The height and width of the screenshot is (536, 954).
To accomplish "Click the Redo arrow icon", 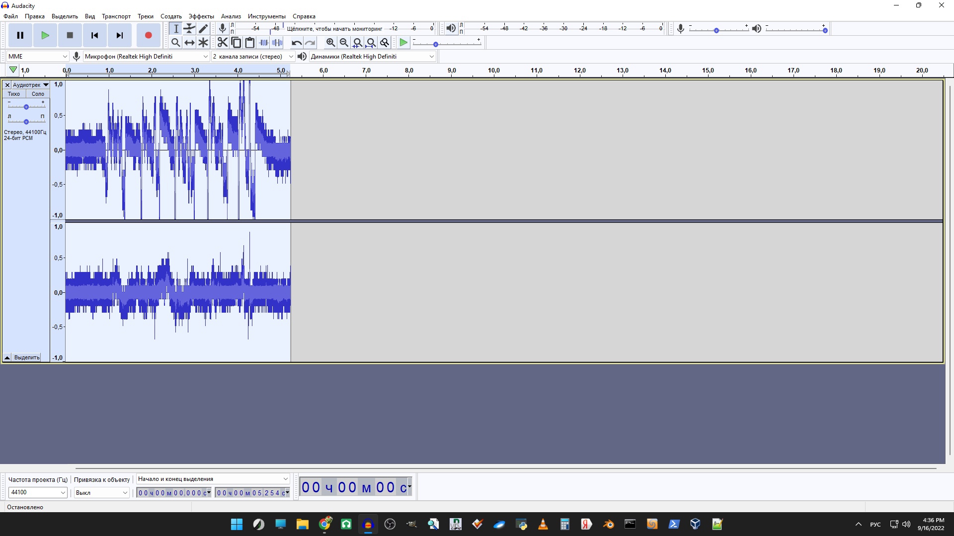I will (311, 42).
